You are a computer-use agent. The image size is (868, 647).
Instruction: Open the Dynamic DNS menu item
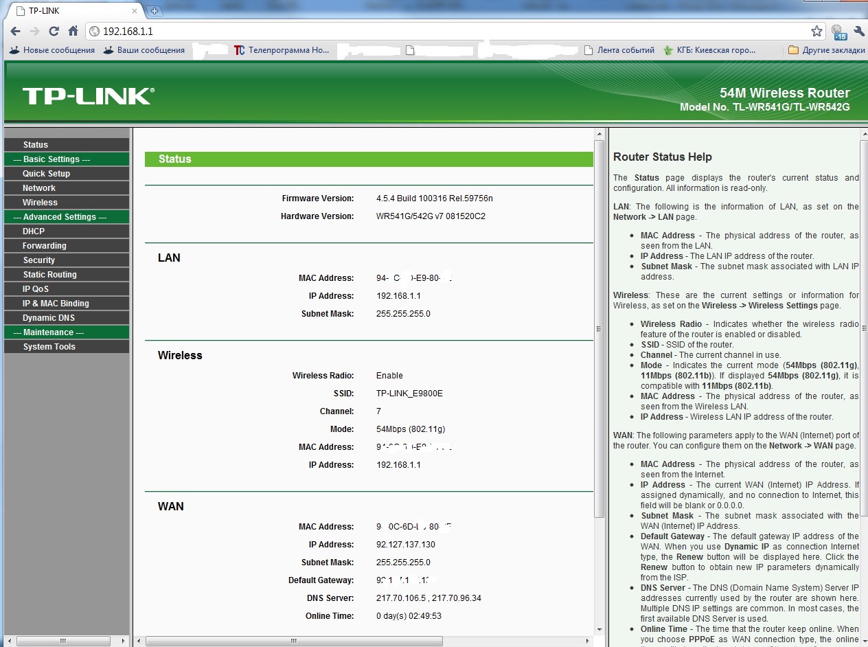(x=66, y=318)
